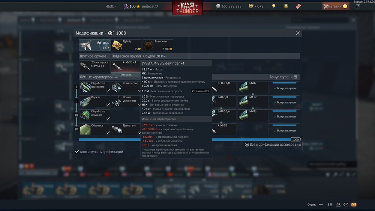Open the contacts friends icon

(338, 205)
